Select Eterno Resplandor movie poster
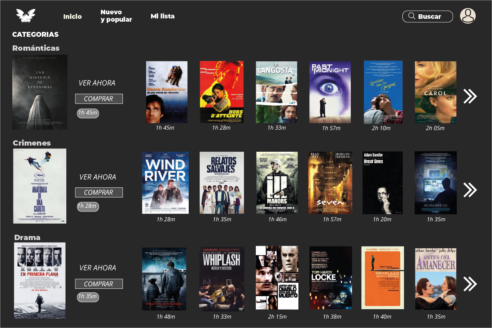 (x=167, y=92)
